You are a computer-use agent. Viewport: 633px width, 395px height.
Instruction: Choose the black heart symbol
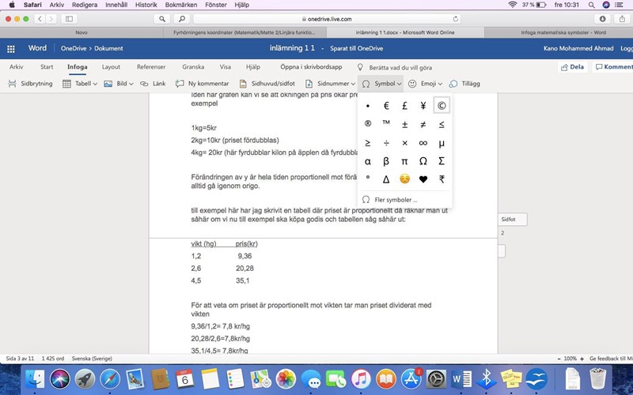point(423,179)
